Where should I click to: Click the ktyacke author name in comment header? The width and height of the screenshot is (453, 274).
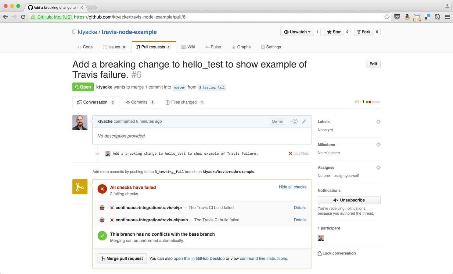pos(105,121)
